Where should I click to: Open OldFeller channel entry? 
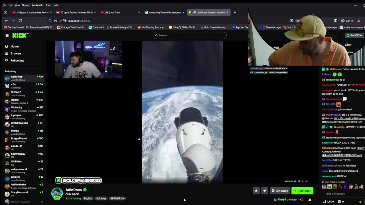coord(24,163)
